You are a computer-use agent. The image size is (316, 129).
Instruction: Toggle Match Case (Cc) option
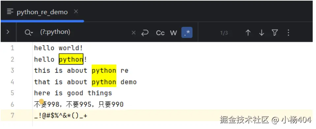click(160, 33)
